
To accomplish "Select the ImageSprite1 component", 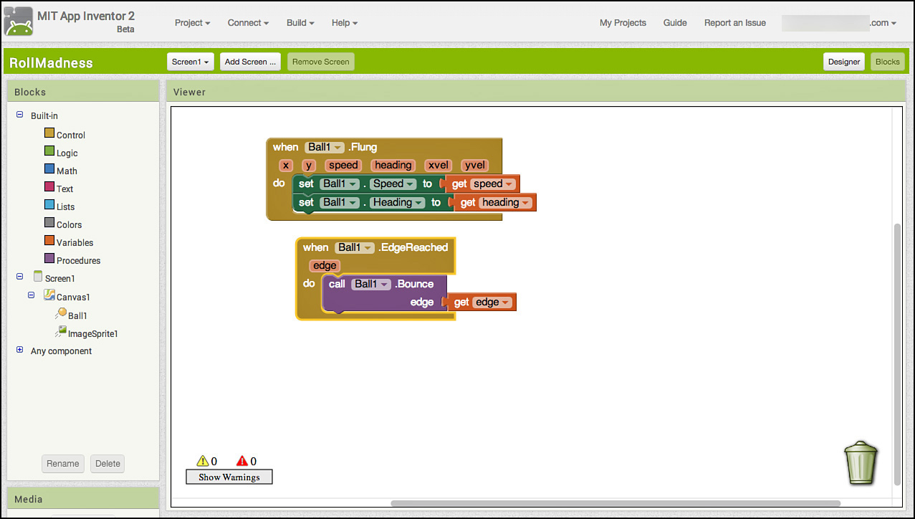I will [92, 333].
